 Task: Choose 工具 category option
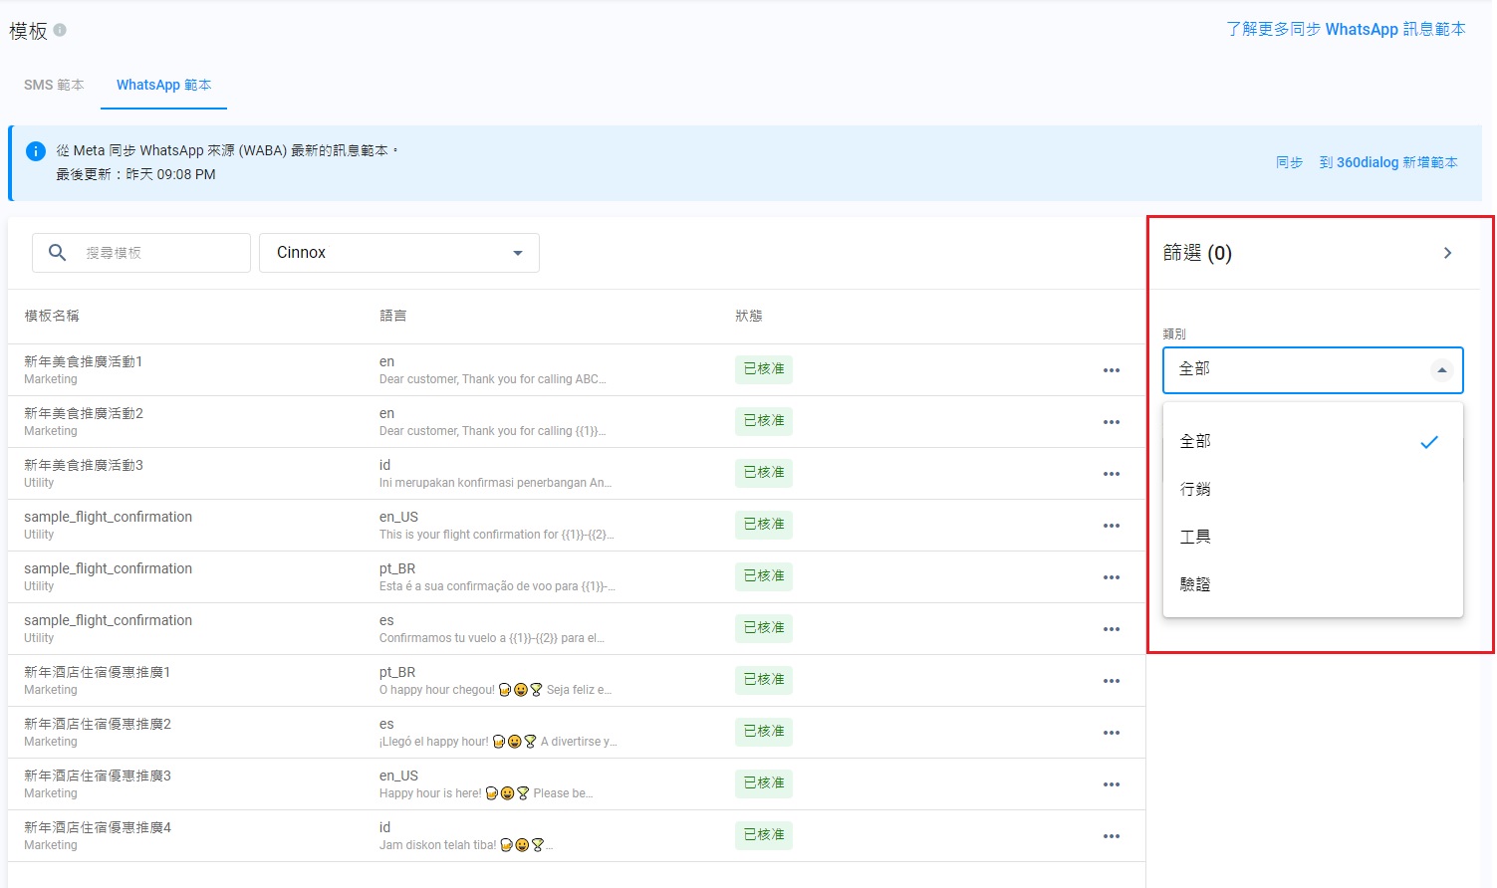1195,537
